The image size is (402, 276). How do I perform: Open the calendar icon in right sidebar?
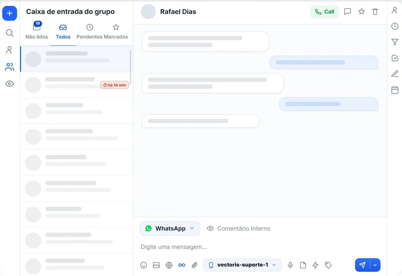coord(395,90)
